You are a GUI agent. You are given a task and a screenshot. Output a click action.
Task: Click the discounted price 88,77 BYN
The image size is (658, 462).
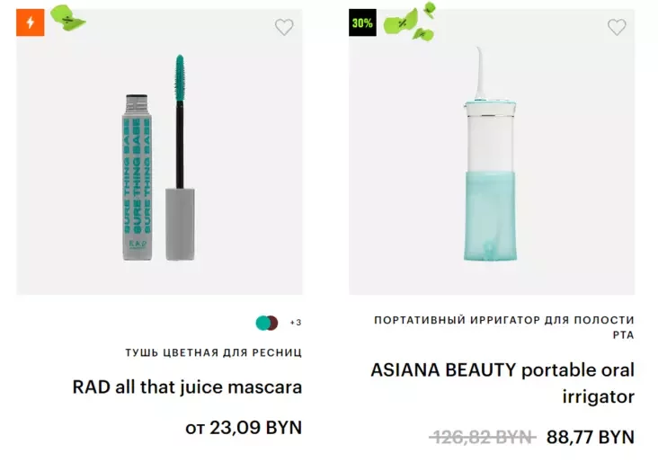(x=590, y=437)
